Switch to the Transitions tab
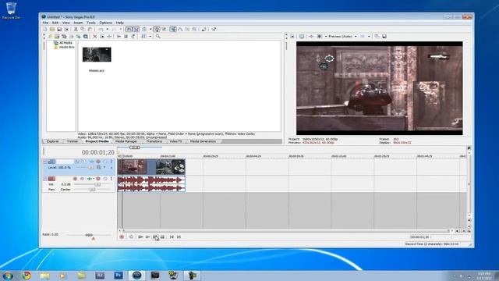Screen dimensions: 499x281 (154, 141)
